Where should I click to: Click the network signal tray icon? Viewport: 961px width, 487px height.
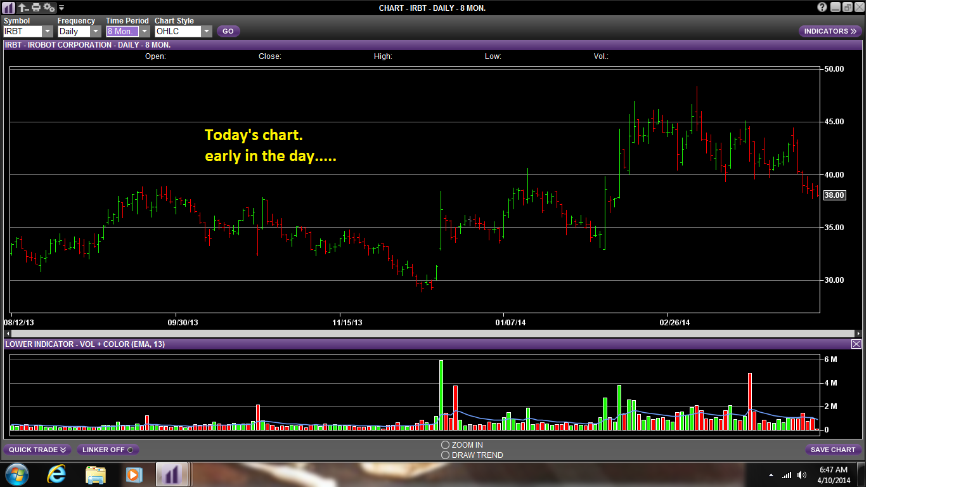(787, 475)
